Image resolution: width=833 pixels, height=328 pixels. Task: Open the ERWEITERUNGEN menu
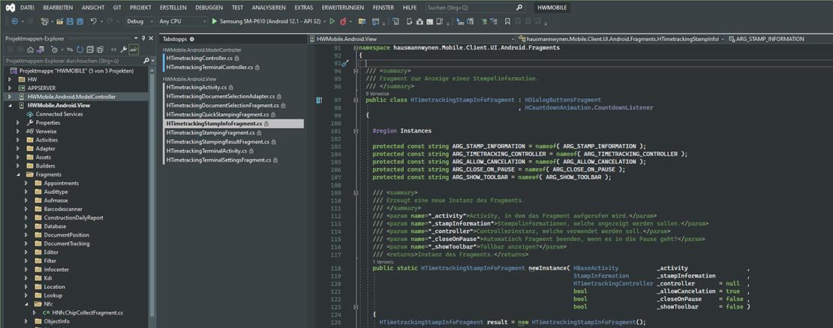pyautogui.click(x=343, y=8)
